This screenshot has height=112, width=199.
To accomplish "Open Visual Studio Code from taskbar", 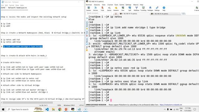I will point(47,109).
